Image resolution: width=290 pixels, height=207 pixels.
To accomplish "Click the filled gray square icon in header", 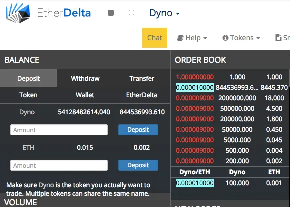I will pos(111,13).
